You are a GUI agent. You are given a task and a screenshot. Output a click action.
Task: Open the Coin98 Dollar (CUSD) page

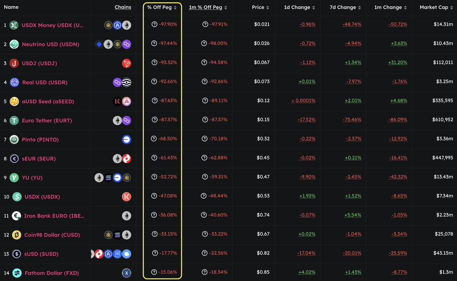click(52, 235)
